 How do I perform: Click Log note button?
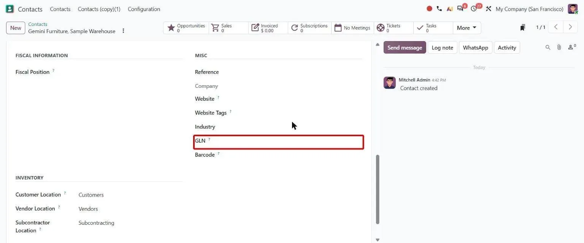point(442,48)
